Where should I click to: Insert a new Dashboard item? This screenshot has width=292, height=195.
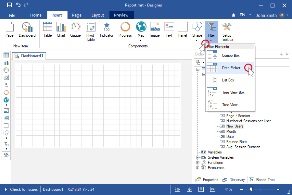(27, 30)
